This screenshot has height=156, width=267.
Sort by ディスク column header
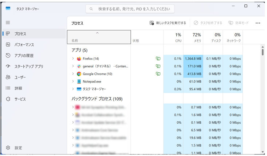click(x=213, y=37)
